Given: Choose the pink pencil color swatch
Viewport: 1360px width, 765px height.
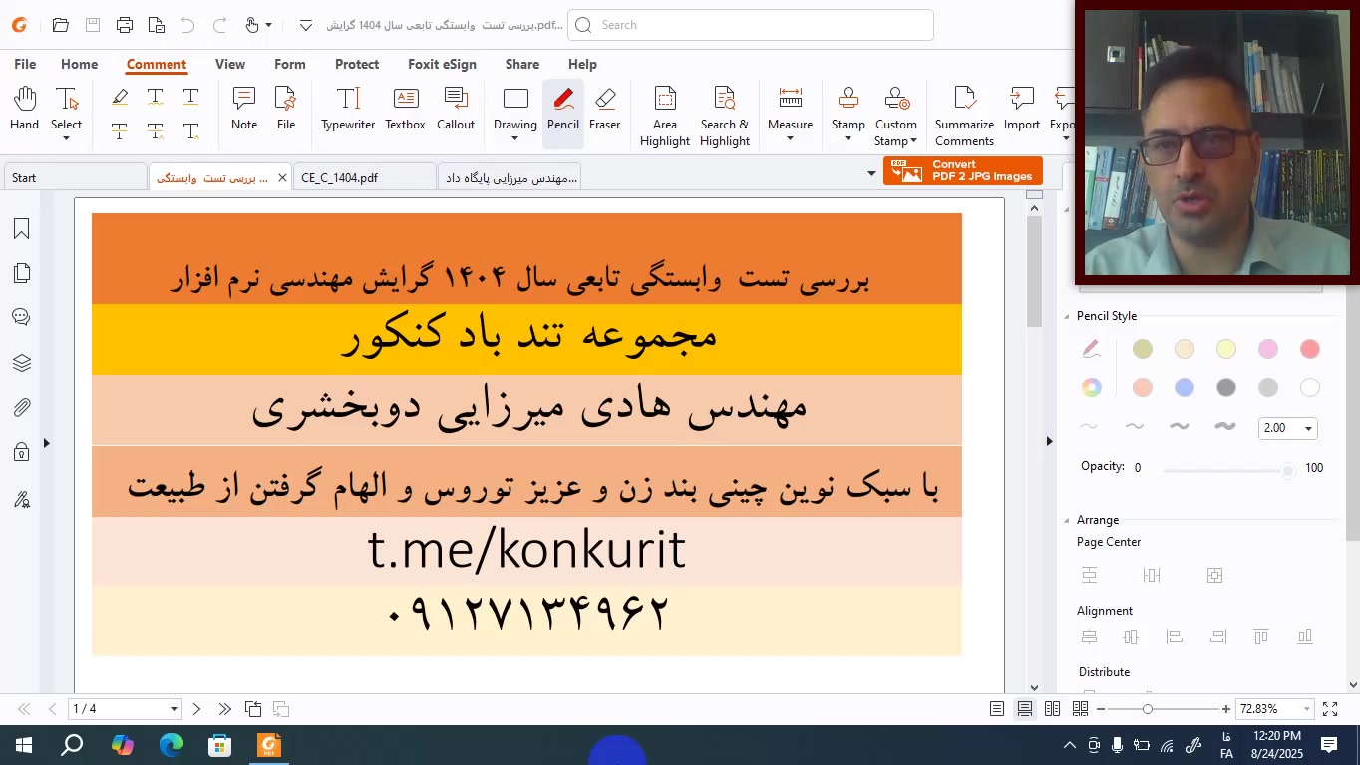Looking at the screenshot, I should (x=1268, y=349).
